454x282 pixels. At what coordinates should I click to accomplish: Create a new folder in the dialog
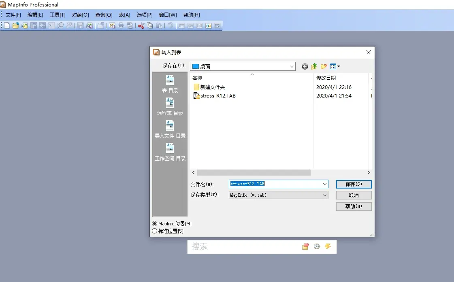[324, 66]
